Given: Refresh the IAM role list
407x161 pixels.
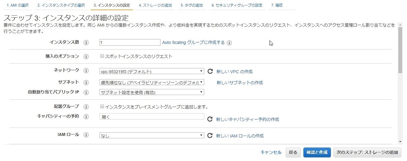Looking at the screenshot, I should point(210,136).
